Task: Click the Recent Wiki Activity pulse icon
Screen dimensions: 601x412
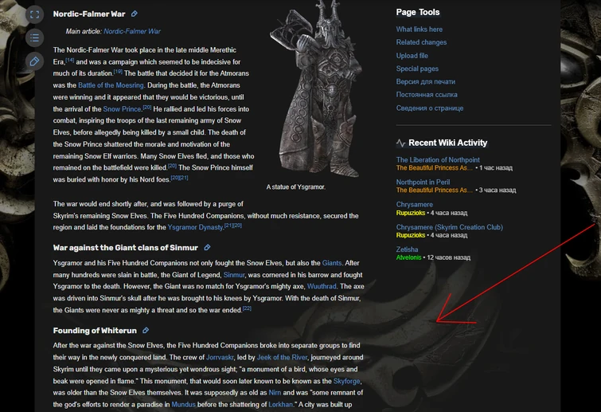Action: coord(400,143)
